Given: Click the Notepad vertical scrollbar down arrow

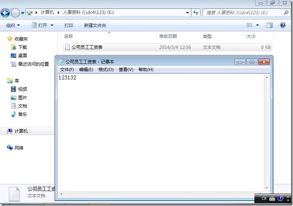Looking at the screenshot, I should click(x=267, y=188).
